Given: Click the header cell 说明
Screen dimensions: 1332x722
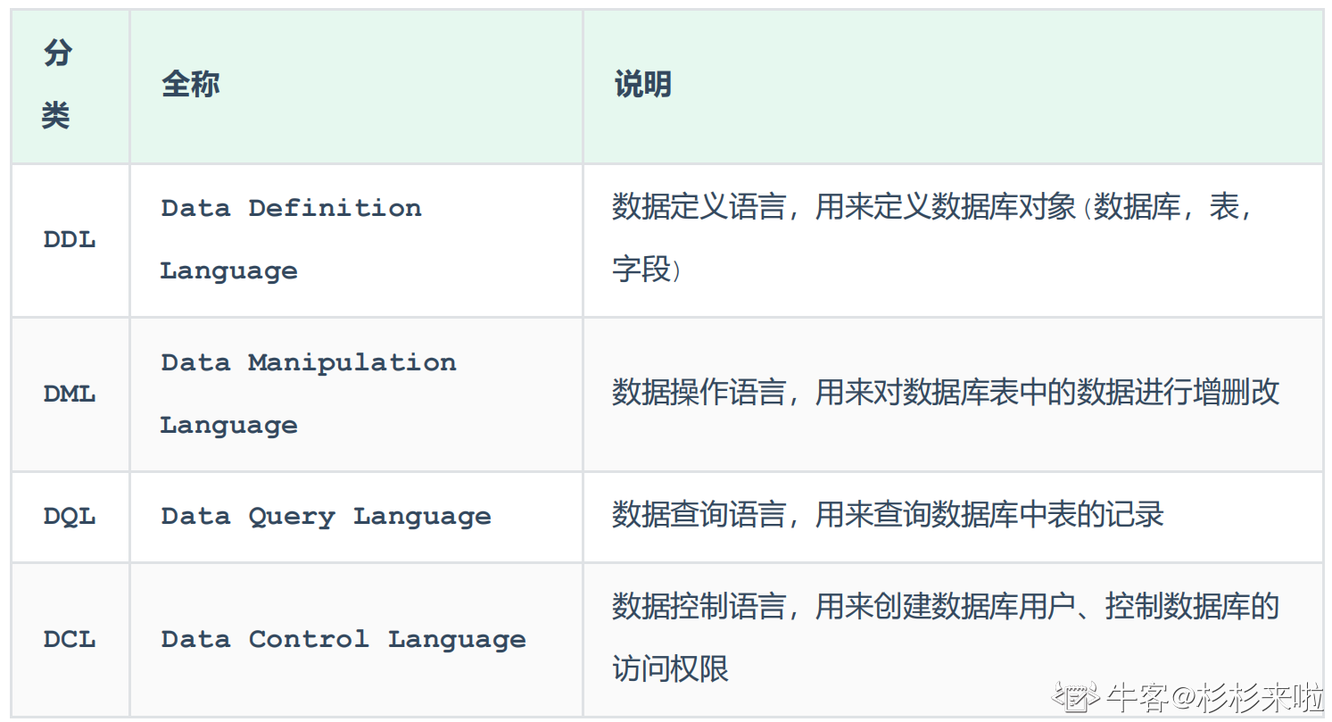Looking at the screenshot, I should 953,87.
